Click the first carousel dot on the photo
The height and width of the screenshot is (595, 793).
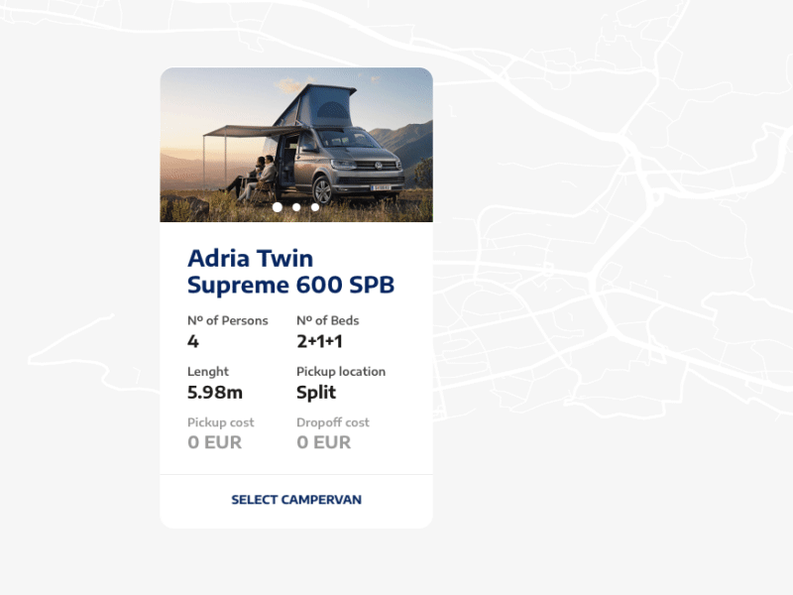click(278, 207)
